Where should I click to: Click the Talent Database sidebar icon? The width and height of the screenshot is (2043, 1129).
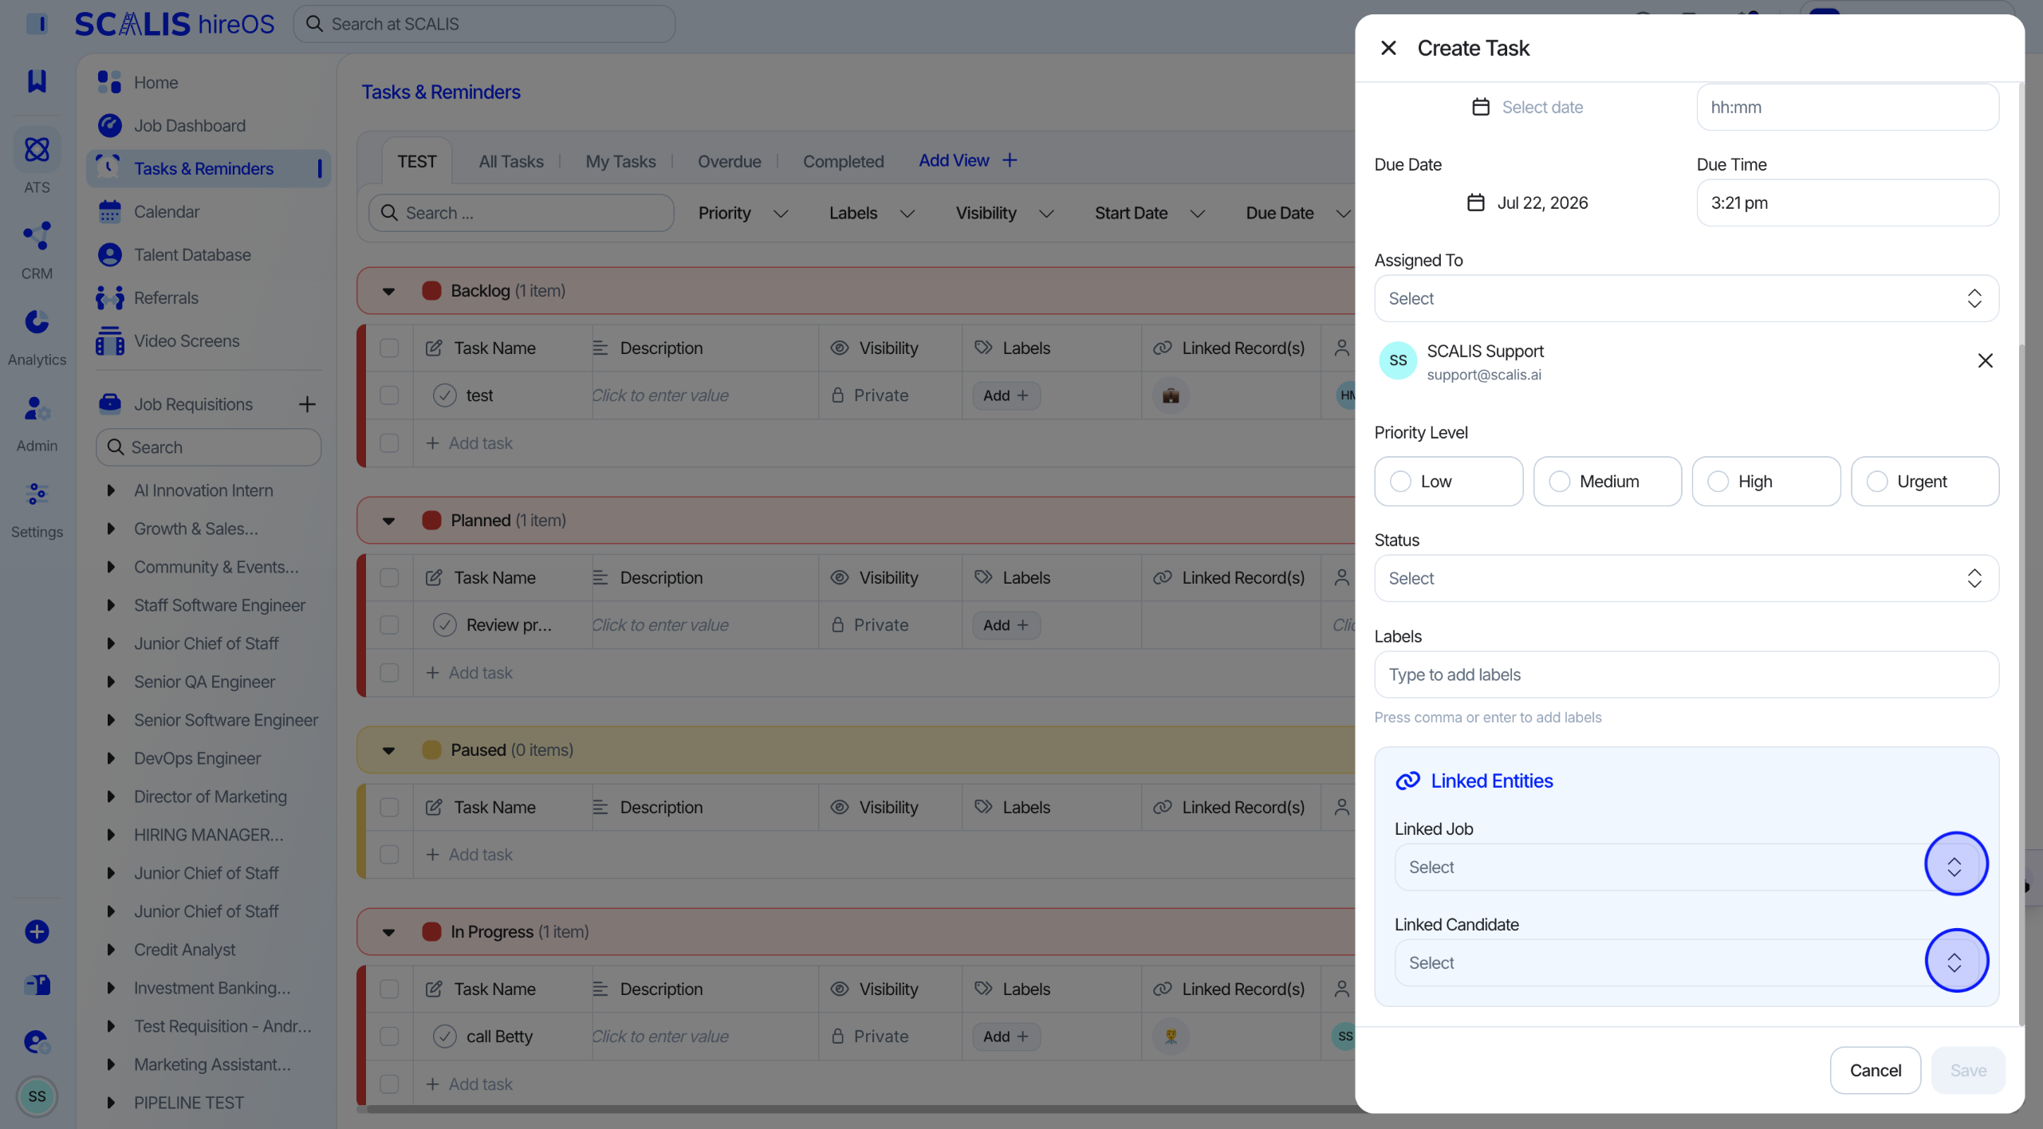point(109,254)
